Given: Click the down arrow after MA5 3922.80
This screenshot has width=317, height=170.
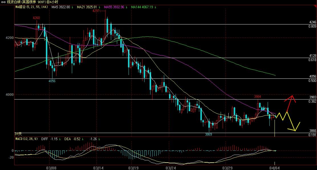Looking at the screenshot, I should coord(72,7).
